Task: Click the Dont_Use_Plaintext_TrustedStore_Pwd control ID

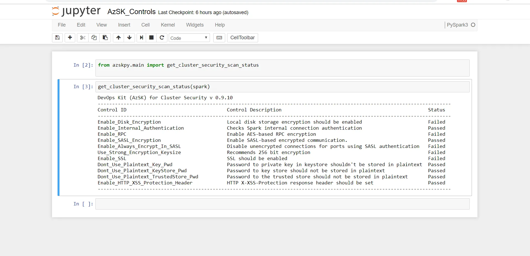Action: click(148, 177)
